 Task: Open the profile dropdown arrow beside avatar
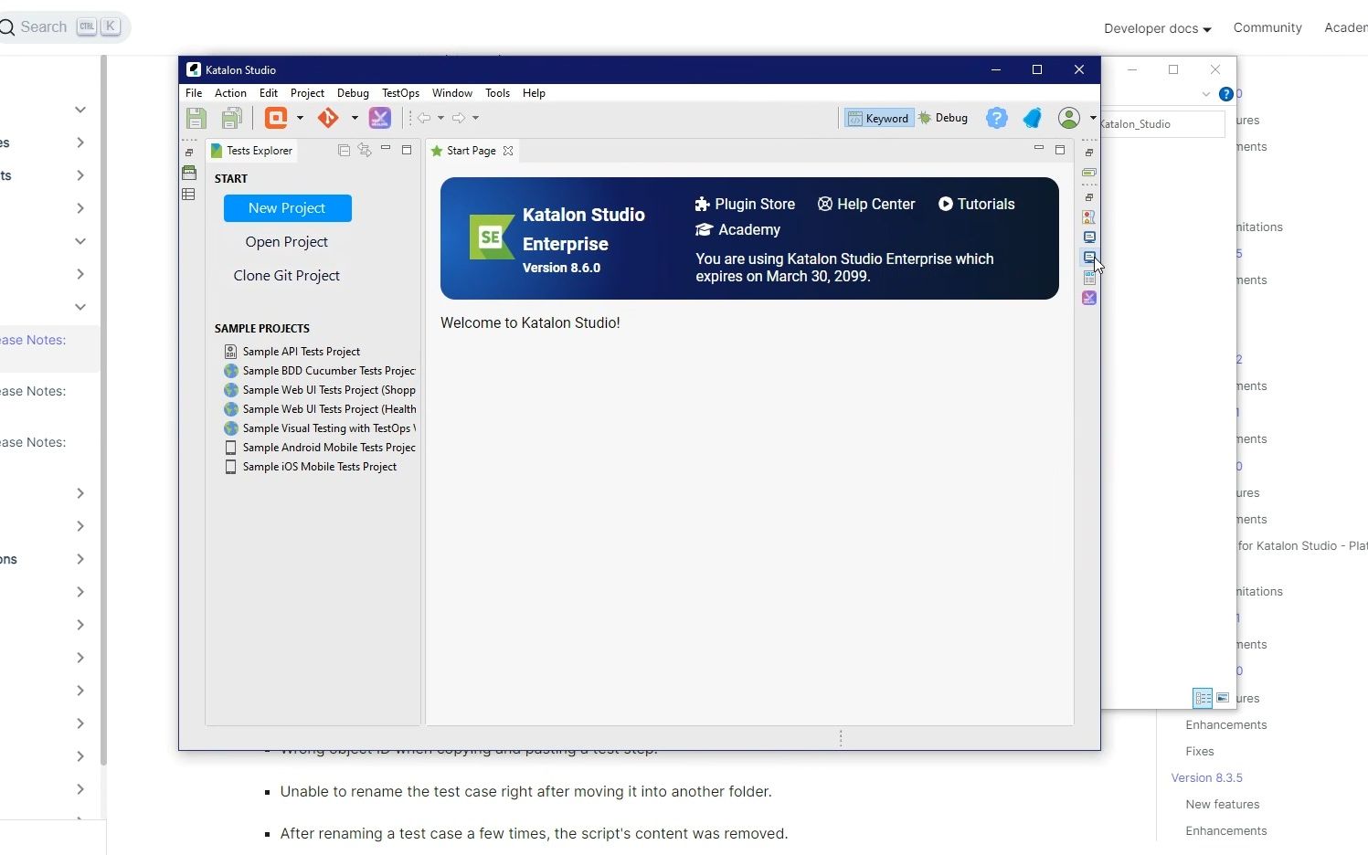point(1093,118)
